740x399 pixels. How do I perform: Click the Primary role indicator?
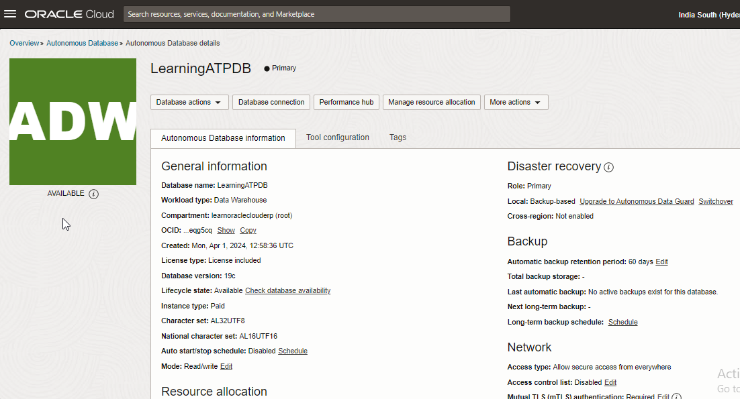click(x=280, y=68)
